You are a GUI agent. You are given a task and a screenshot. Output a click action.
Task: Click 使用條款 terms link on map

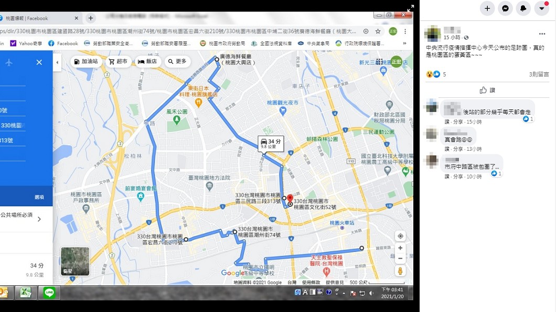pyautogui.click(x=311, y=282)
